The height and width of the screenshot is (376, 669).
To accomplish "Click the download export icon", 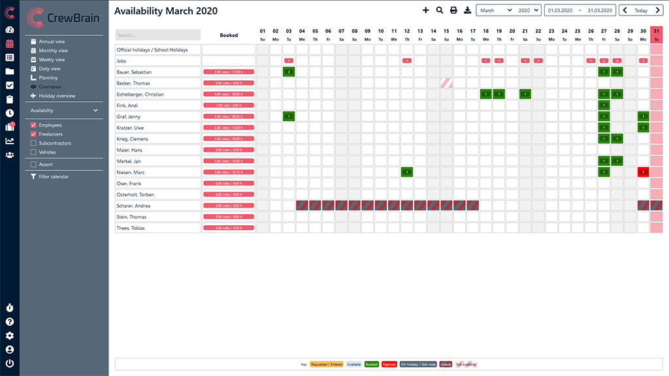I will coord(467,10).
